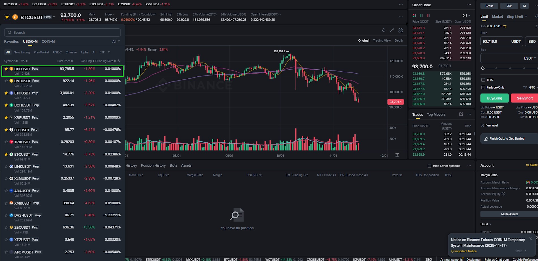Click the Buy/Long button
Screen dimensions: 538x261
[x=494, y=98]
